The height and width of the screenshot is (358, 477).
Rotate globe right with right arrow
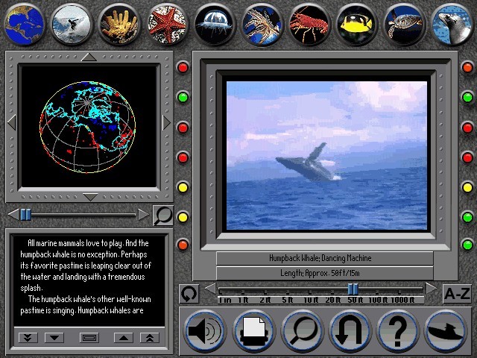coord(166,122)
